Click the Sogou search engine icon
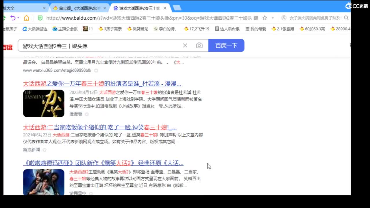Viewport: 370px width, 208px height. point(284,18)
